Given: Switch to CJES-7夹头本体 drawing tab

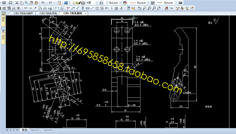Looking at the screenshot, I should 48,13.
